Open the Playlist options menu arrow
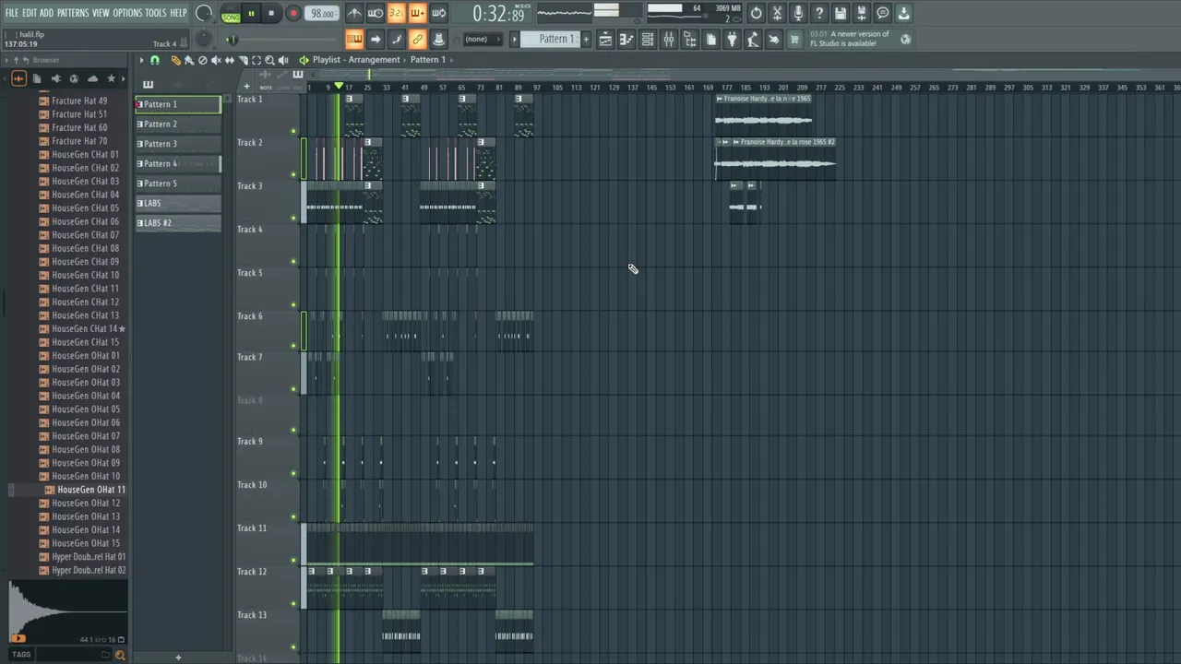The height and width of the screenshot is (664, 1181). tap(141, 60)
